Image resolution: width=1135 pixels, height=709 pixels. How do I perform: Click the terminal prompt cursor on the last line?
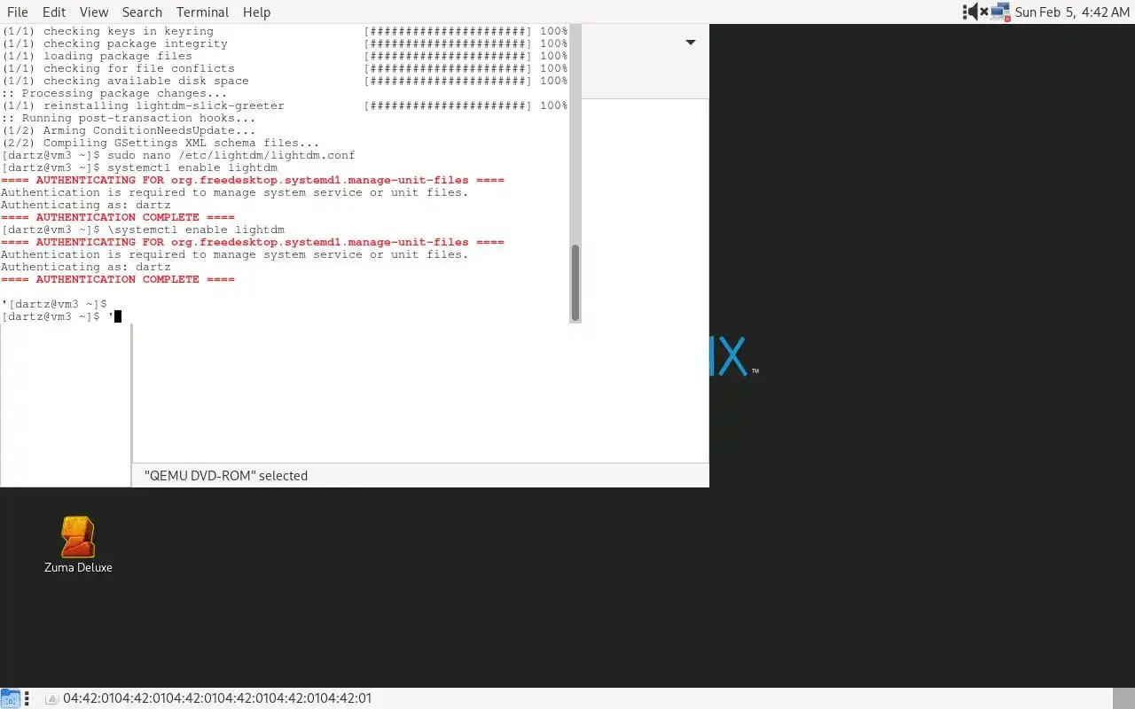tap(118, 316)
